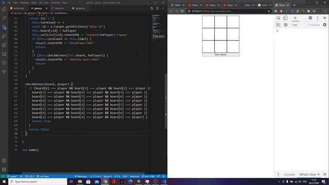The height and width of the screenshot is (185, 329).
Task: Change indentation via Spaces: 2 status item
Action: click(x=107, y=176)
